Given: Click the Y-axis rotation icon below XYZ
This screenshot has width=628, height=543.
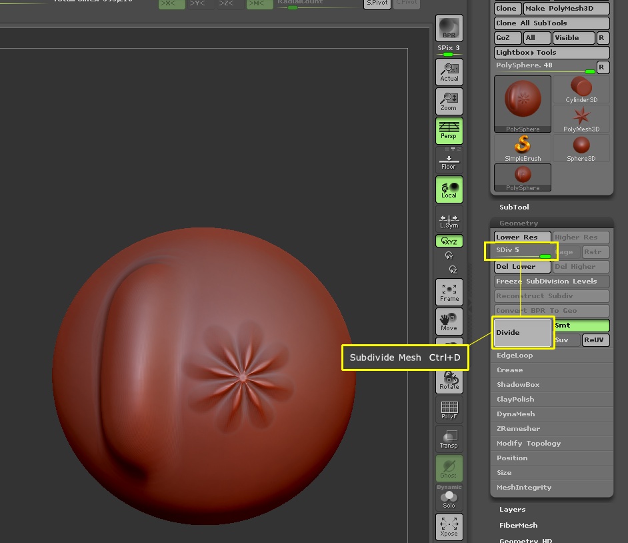Looking at the screenshot, I should [449, 255].
